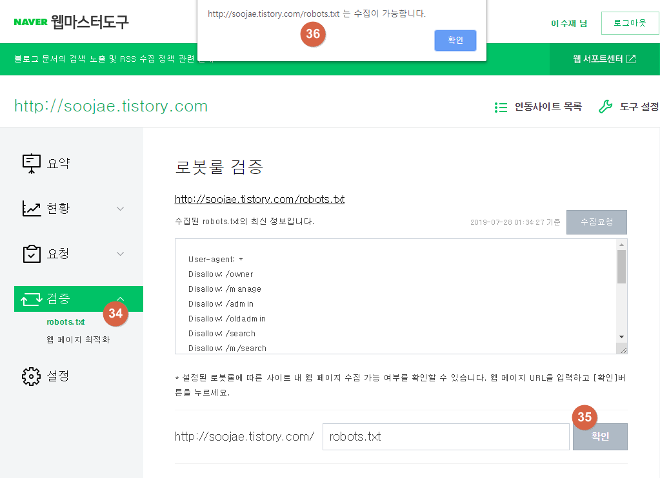Click the 도구 설정 wrench icon
This screenshot has height=478, width=660.
606,106
